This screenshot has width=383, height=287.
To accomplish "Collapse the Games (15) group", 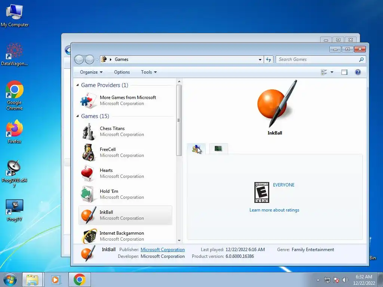I will [x=77, y=116].
